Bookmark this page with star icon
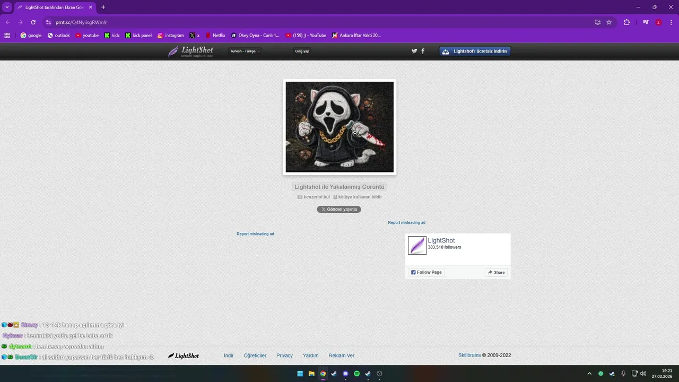679x382 pixels. (x=609, y=22)
